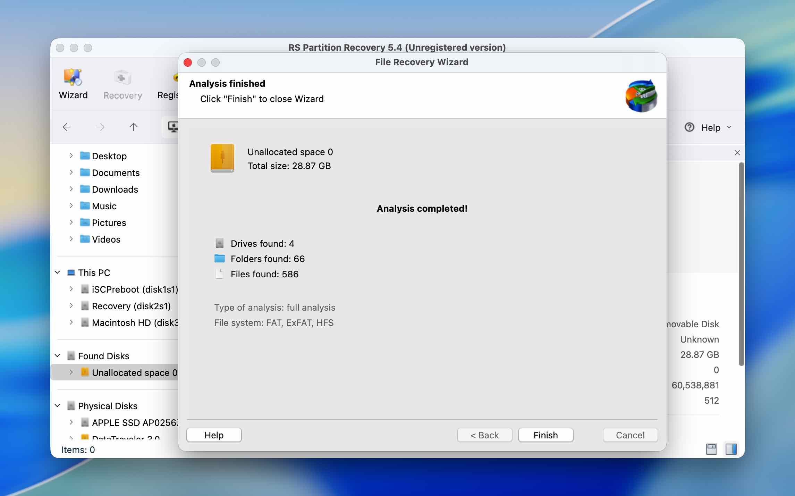Viewport: 795px width, 496px height.
Task: Click the Drives found: 4 text
Action: (x=262, y=243)
